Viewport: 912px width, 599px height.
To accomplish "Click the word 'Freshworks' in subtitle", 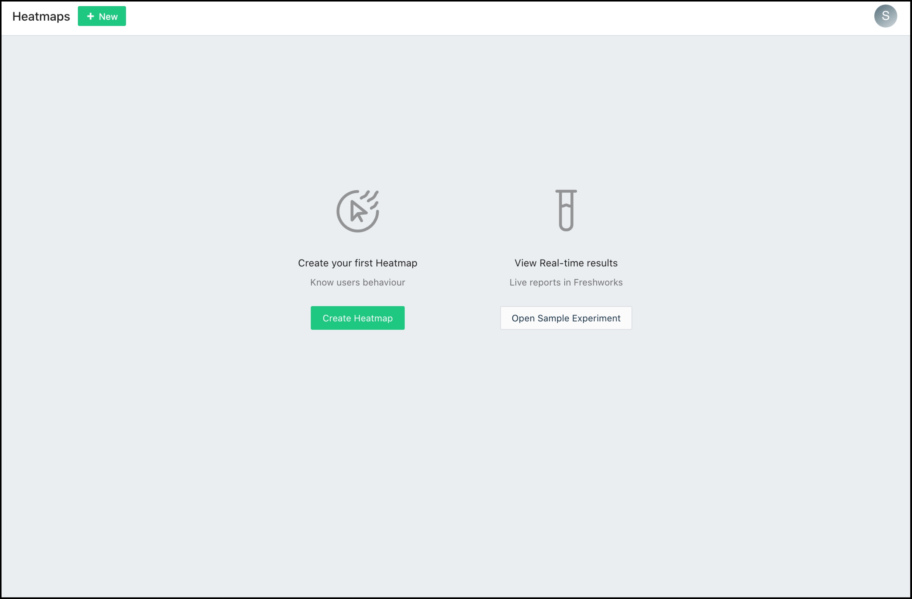I will coord(598,282).
